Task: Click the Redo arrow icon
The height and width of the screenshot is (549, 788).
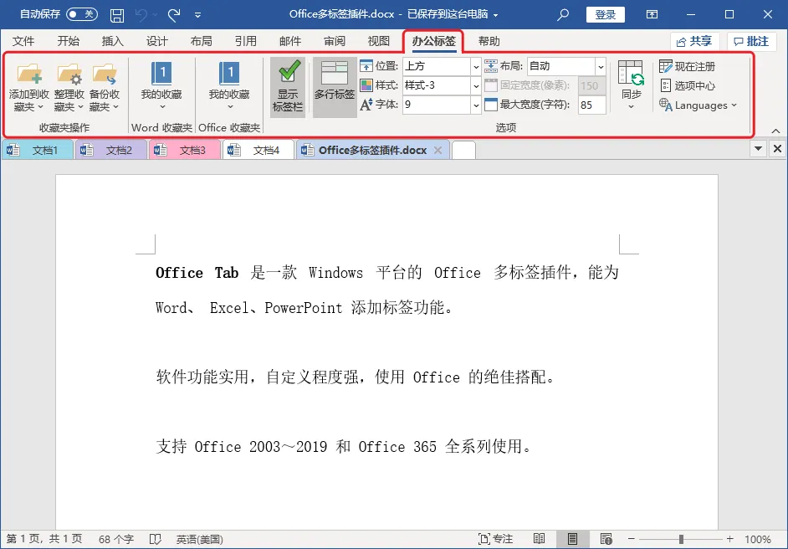Action: (174, 15)
